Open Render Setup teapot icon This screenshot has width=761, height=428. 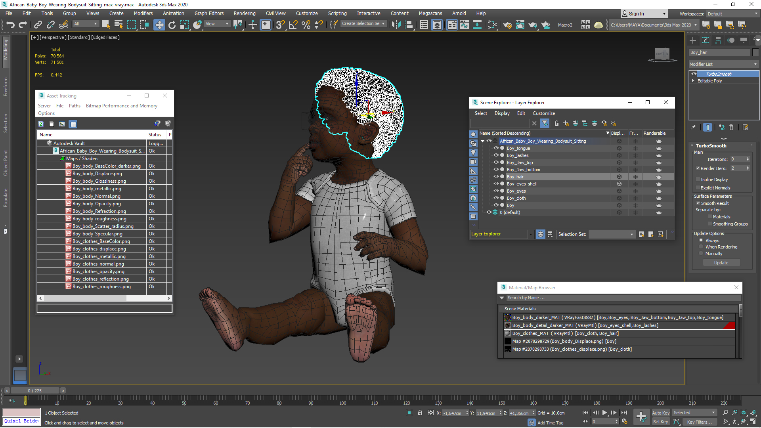[x=507, y=25]
